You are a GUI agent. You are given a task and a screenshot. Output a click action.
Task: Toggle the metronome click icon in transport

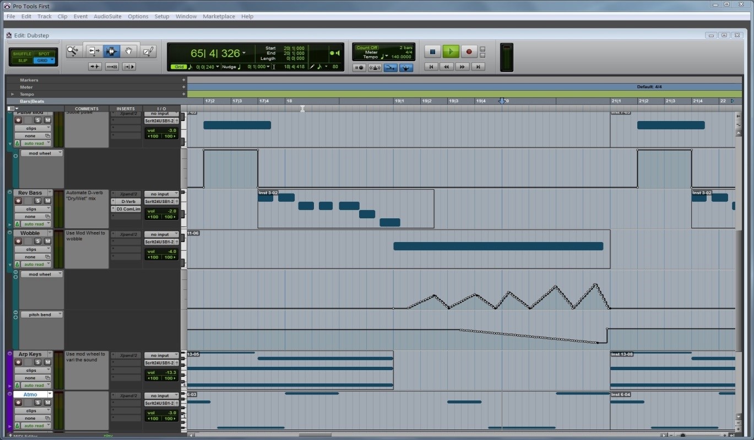tap(375, 68)
